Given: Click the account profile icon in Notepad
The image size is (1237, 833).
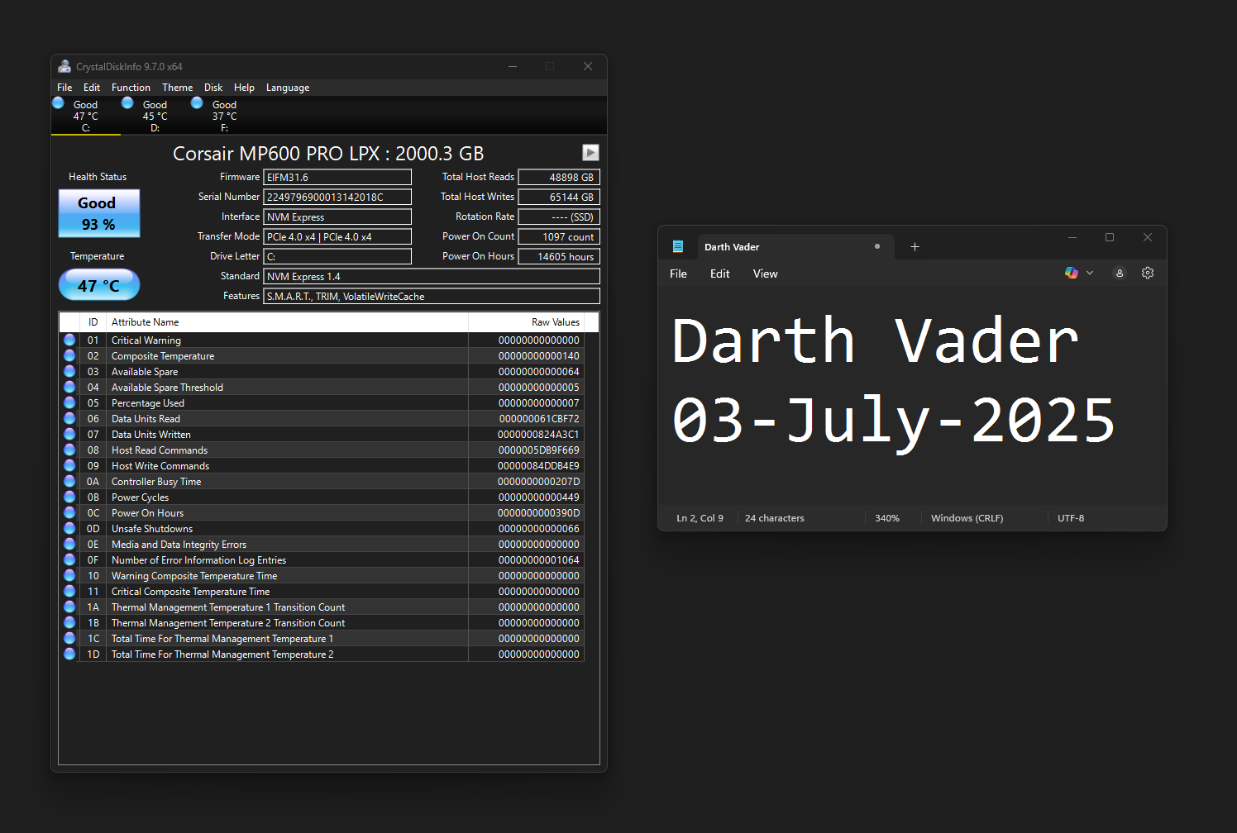Looking at the screenshot, I should click(x=1120, y=273).
